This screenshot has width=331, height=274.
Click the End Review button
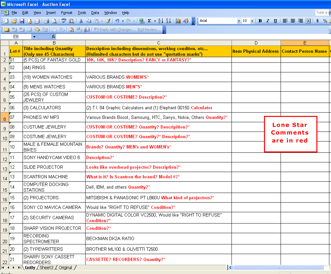pyautogui.click(x=149, y=30)
